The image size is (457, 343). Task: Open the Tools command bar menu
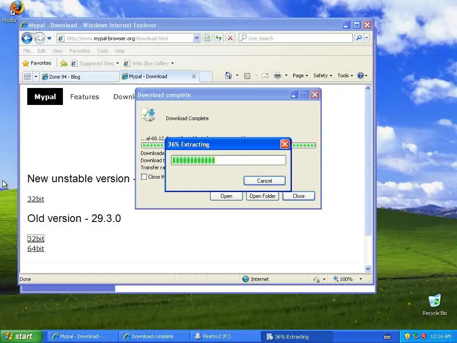click(x=345, y=75)
